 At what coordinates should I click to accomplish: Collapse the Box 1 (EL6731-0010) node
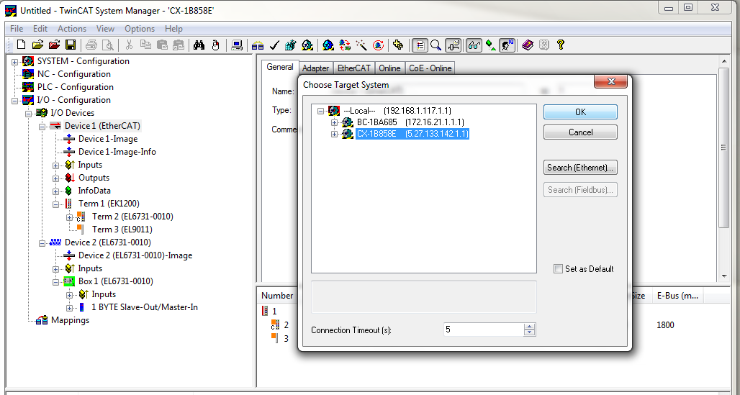click(x=55, y=281)
